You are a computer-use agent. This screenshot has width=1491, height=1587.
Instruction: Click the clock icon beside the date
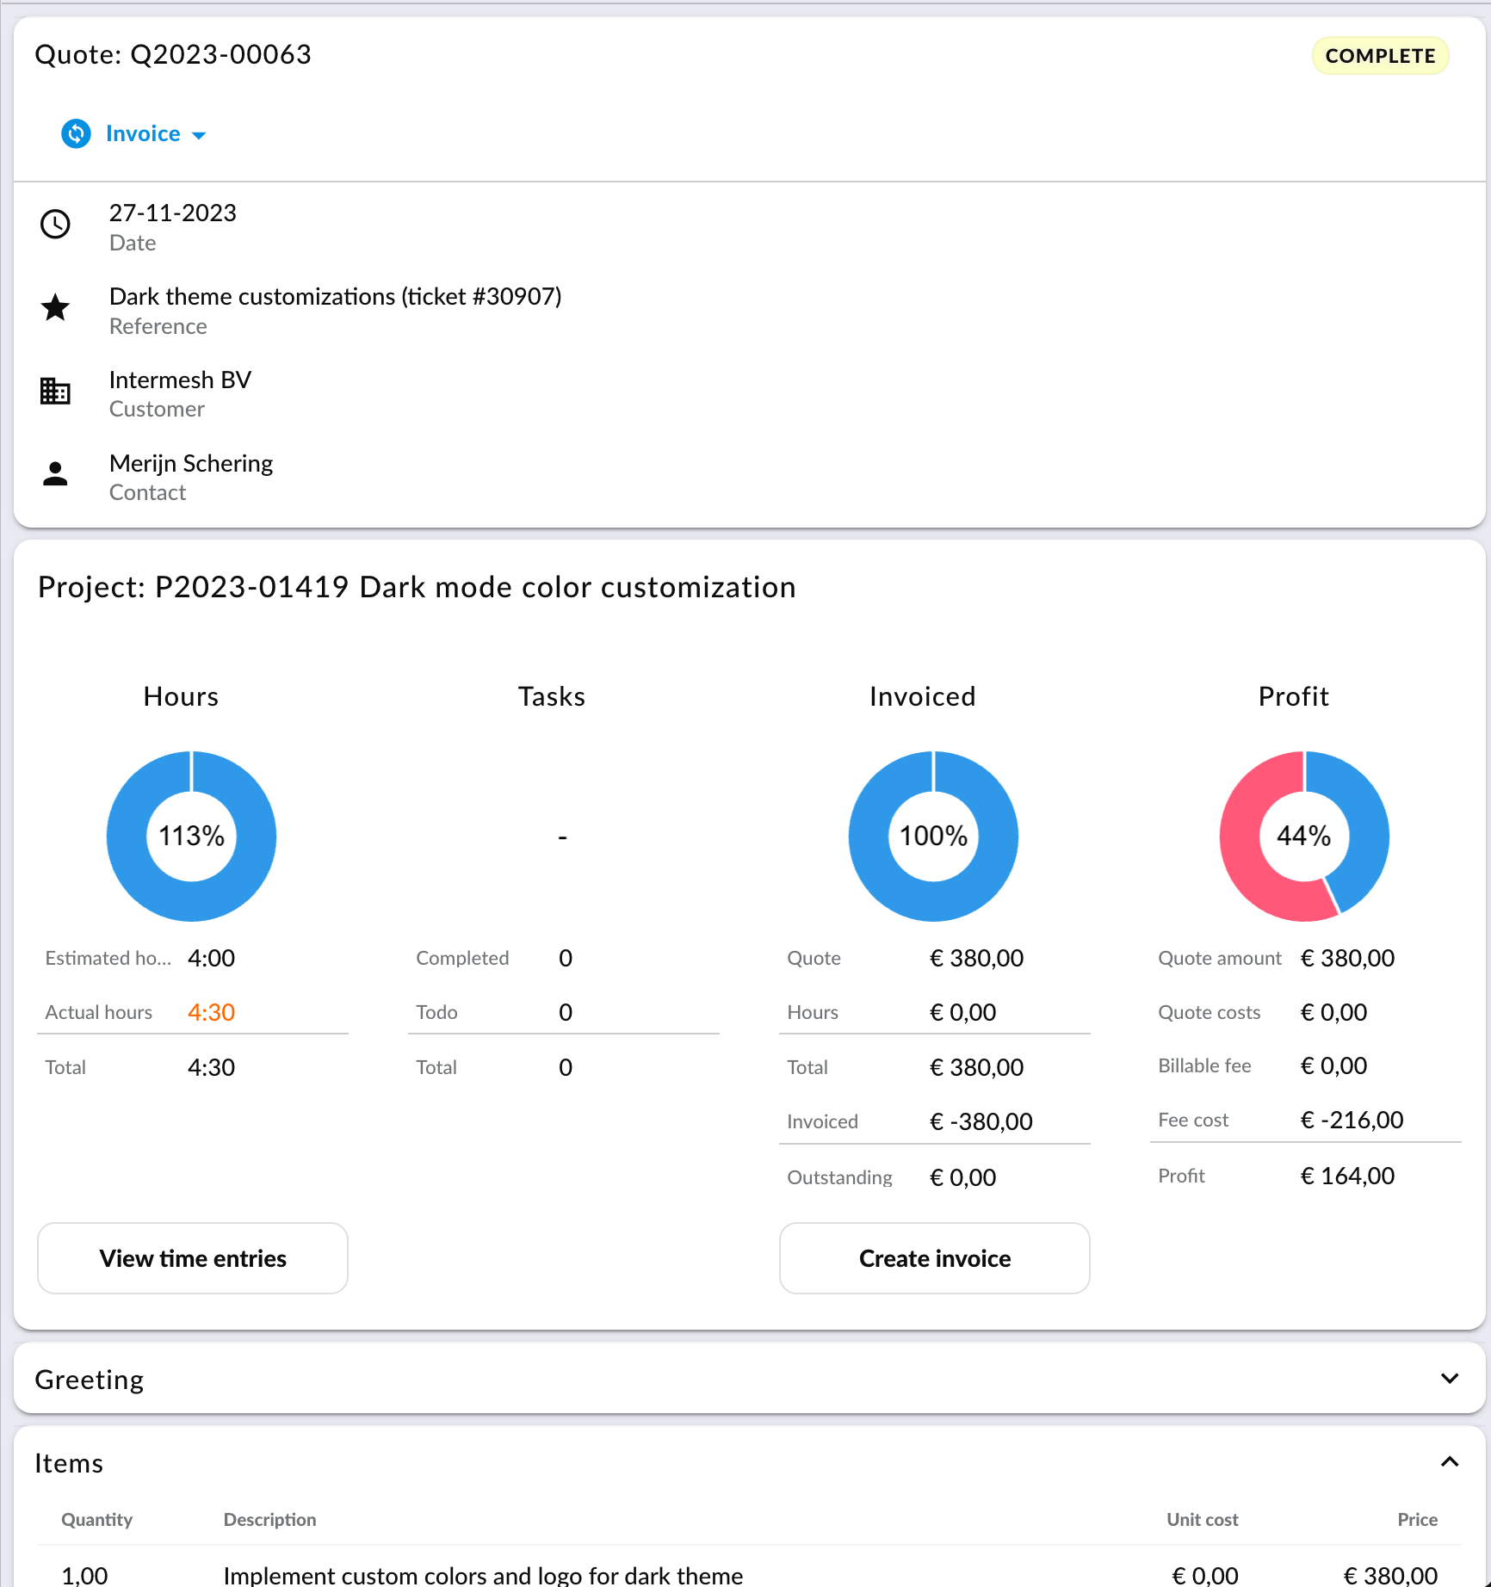55,225
